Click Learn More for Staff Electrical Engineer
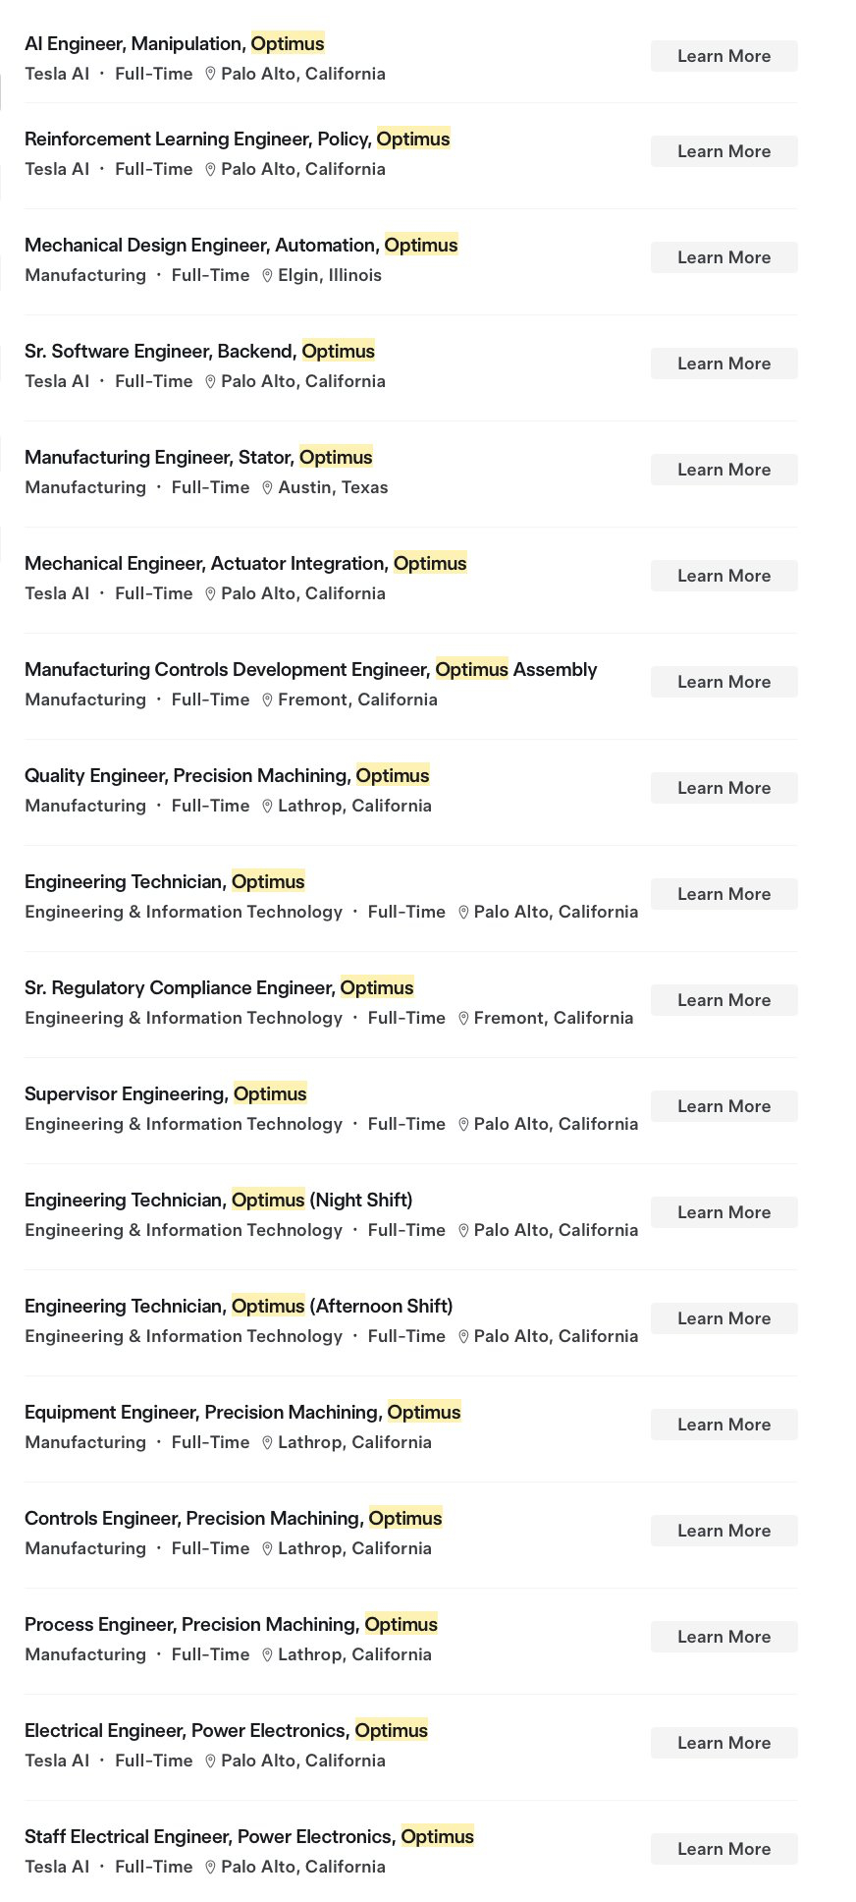 click(x=723, y=1849)
